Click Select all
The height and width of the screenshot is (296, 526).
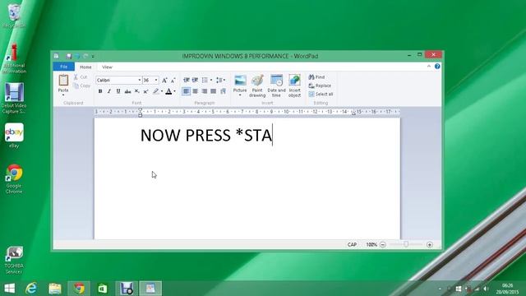[321, 95]
